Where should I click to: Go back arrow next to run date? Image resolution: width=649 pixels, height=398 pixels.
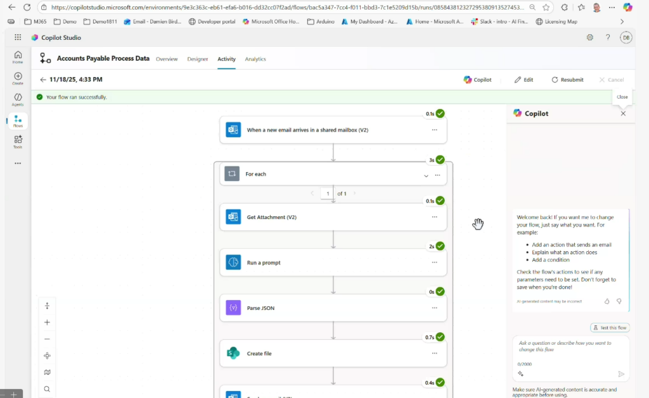pos(42,79)
